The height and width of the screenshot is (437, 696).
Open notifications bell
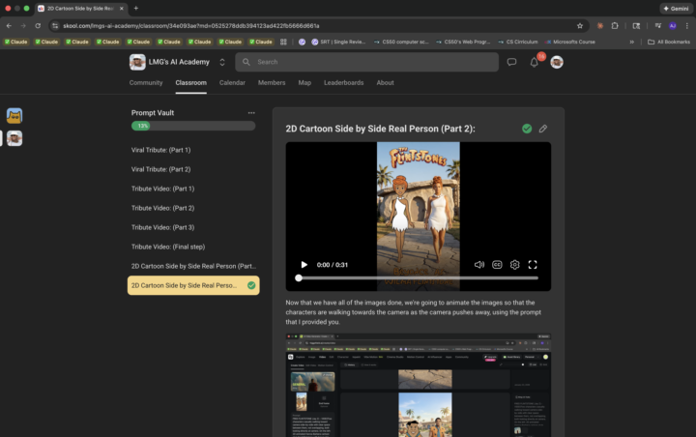(534, 62)
